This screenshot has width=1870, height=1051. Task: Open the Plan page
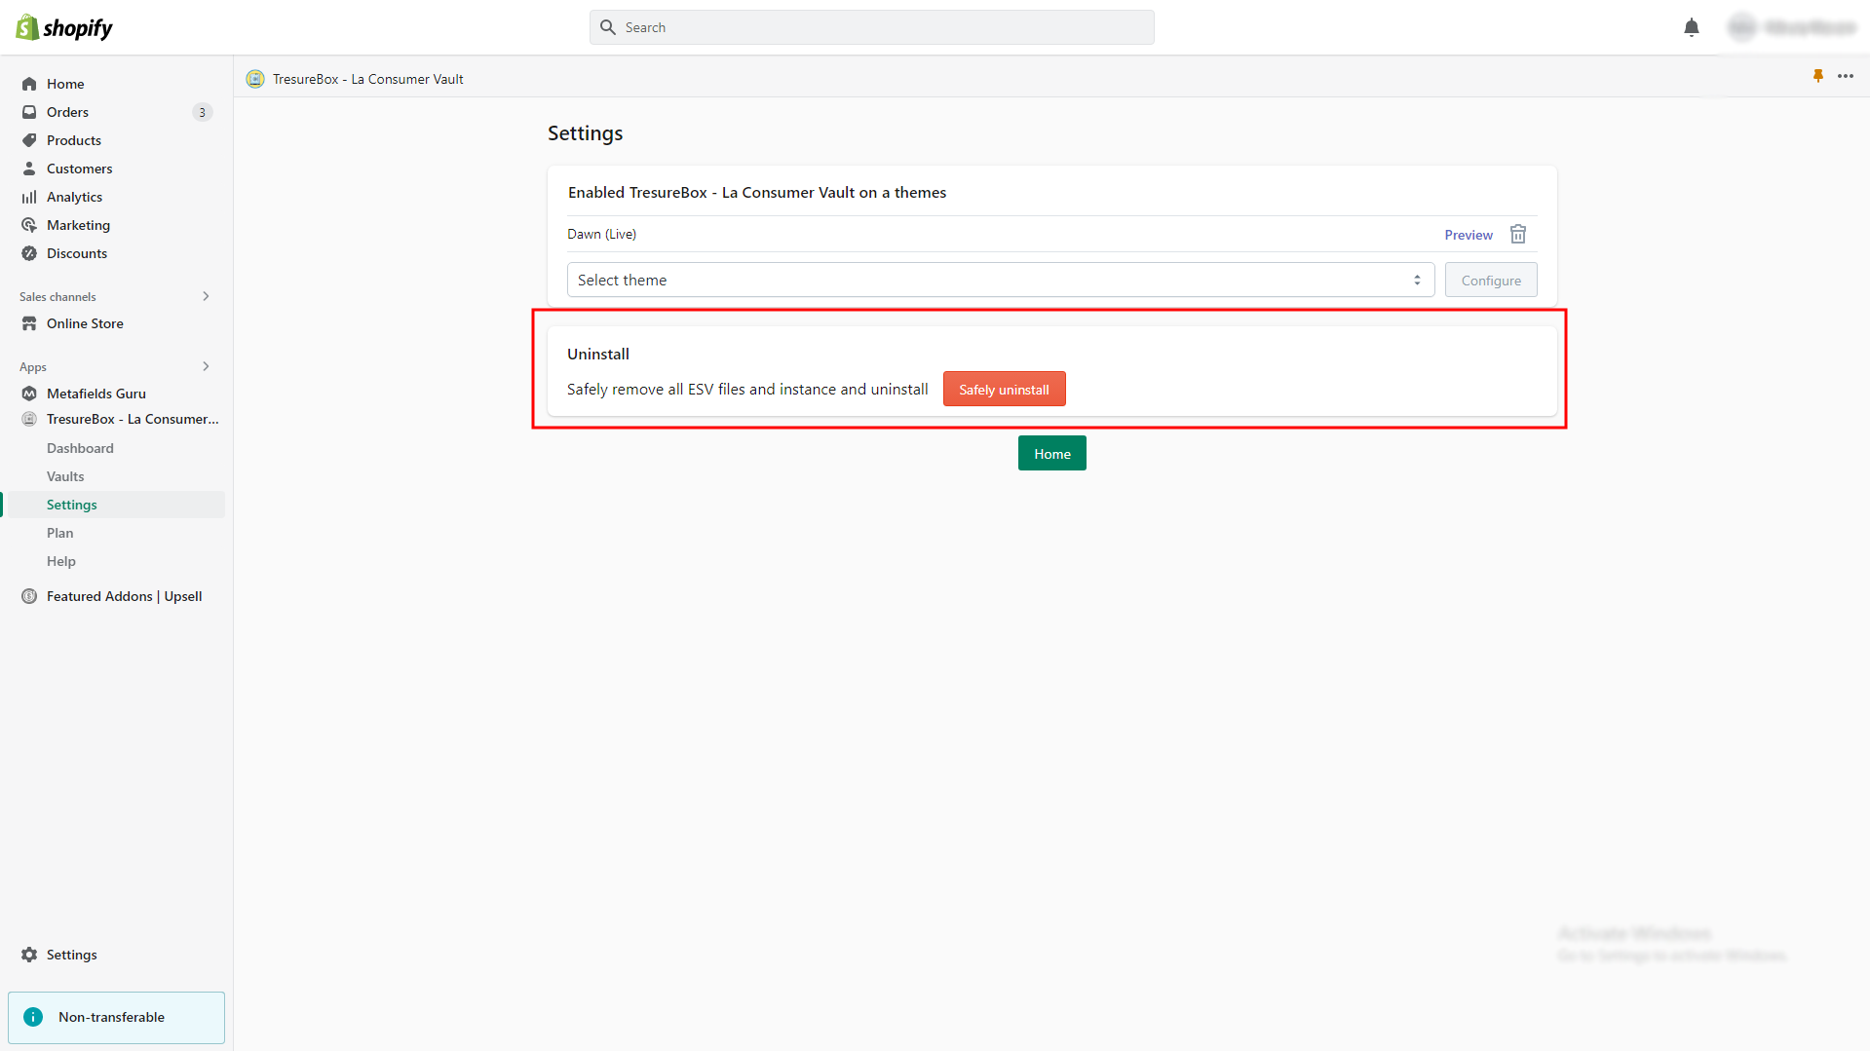click(x=60, y=533)
